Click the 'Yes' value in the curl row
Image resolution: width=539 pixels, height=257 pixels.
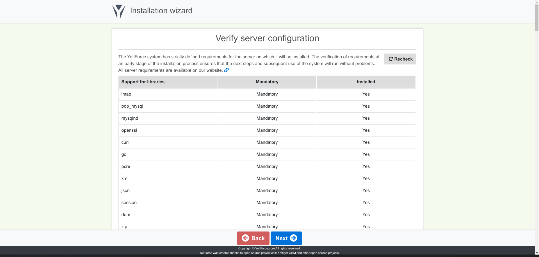point(366,142)
